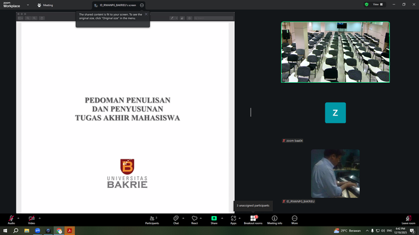Click the zoom baa04 participant name label

click(293, 140)
